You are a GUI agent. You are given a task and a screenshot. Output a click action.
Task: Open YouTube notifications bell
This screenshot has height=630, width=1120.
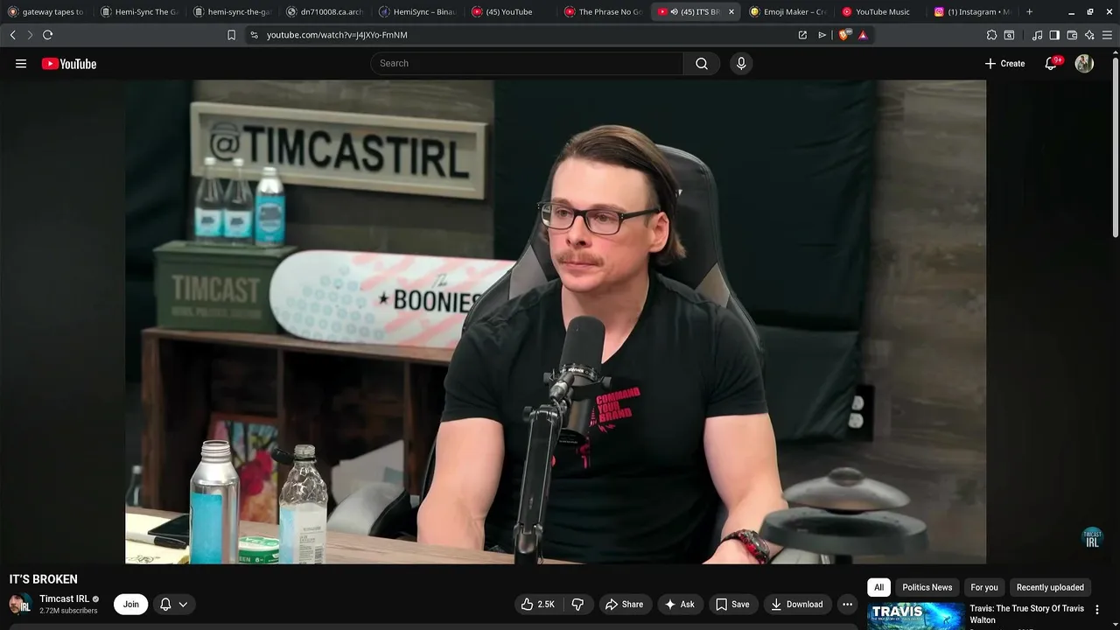tap(1051, 64)
